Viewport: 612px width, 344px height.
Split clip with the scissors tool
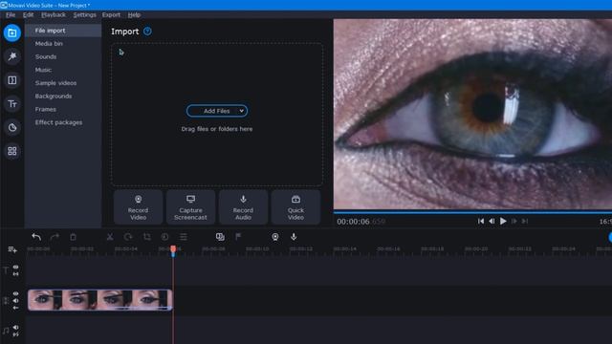(110, 237)
